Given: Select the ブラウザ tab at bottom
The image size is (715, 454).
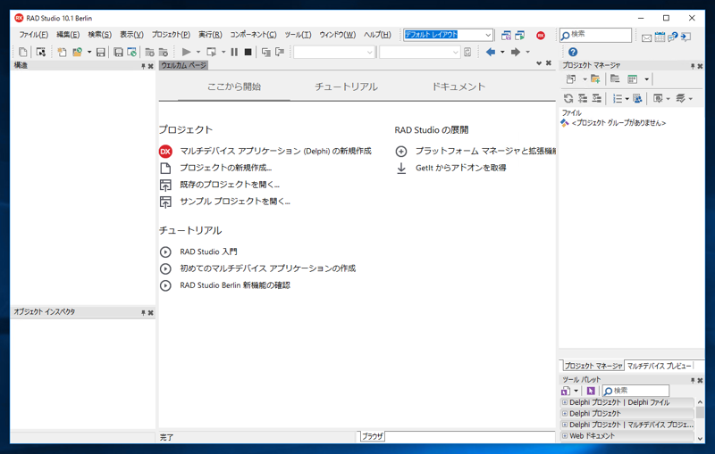Looking at the screenshot, I should (372, 436).
